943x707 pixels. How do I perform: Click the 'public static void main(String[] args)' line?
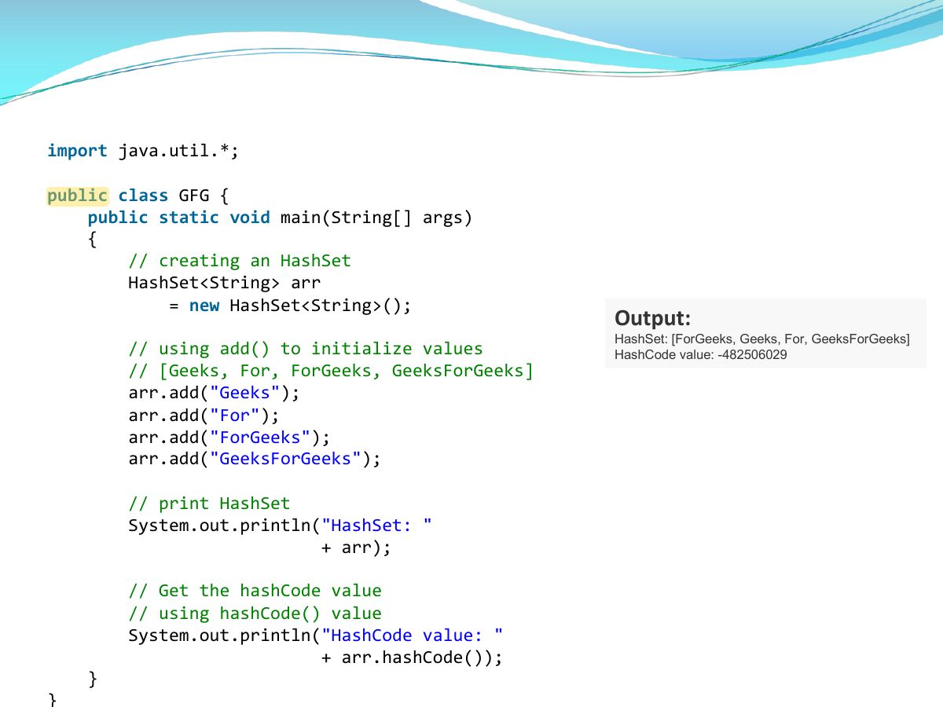tap(280, 218)
